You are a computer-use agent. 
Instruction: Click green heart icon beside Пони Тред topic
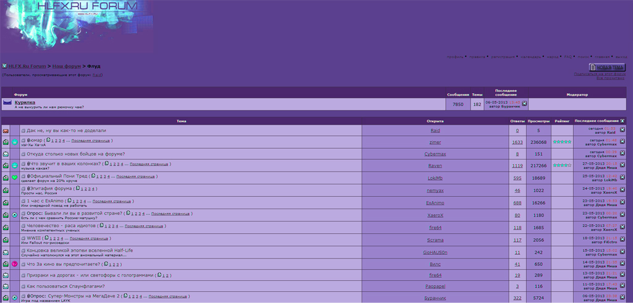coord(15,178)
